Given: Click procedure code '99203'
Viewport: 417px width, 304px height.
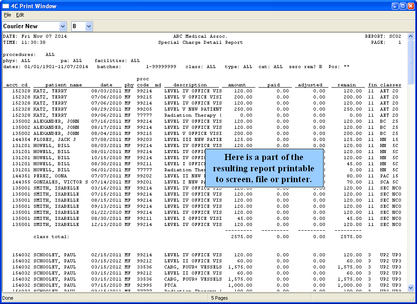Looking at the screenshot, I should 144,140.
